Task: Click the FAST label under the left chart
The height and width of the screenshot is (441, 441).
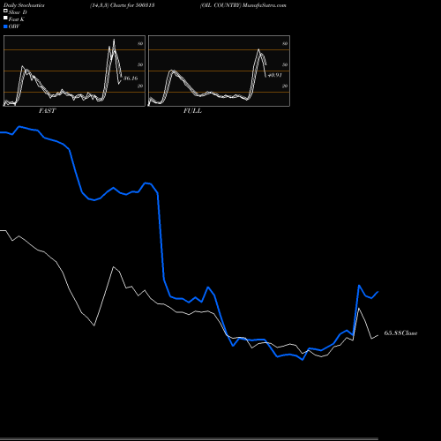Action: pyautogui.click(x=47, y=111)
